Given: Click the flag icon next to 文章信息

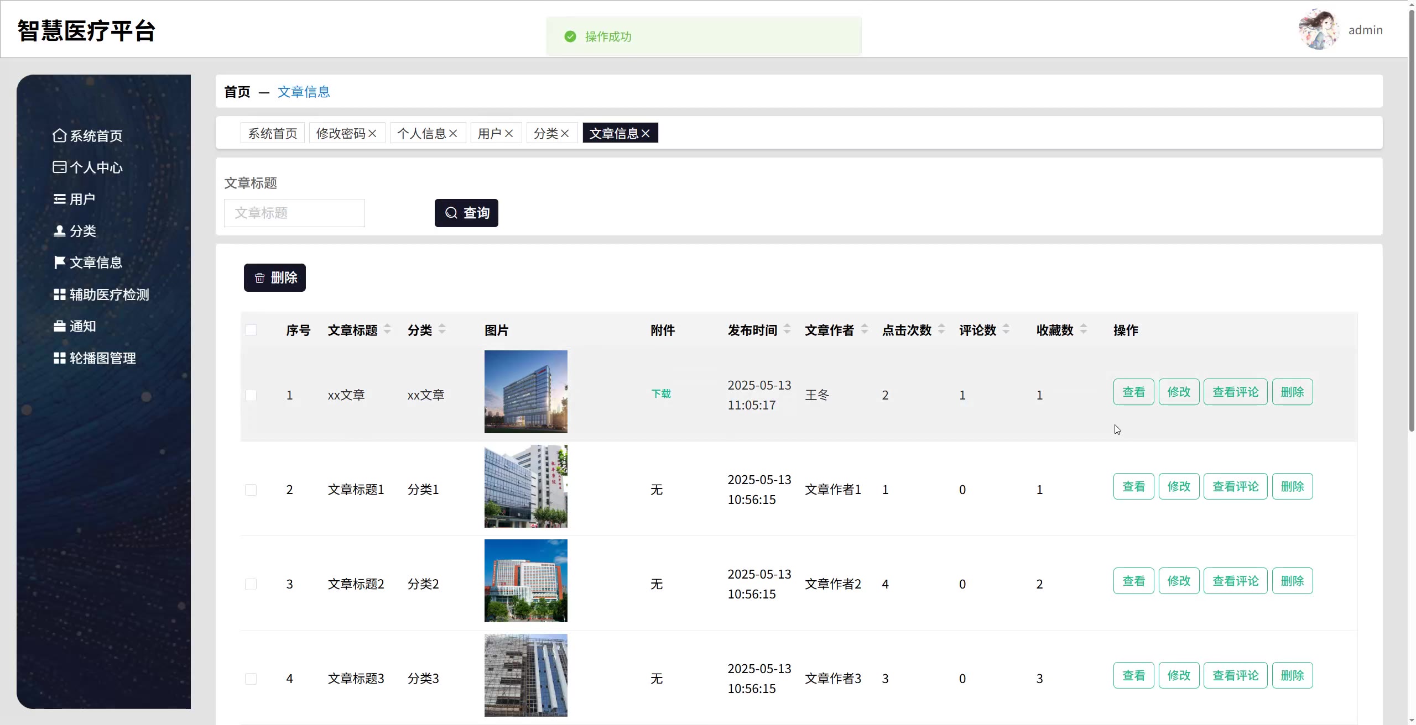Looking at the screenshot, I should pyautogui.click(x=59, y=262).
